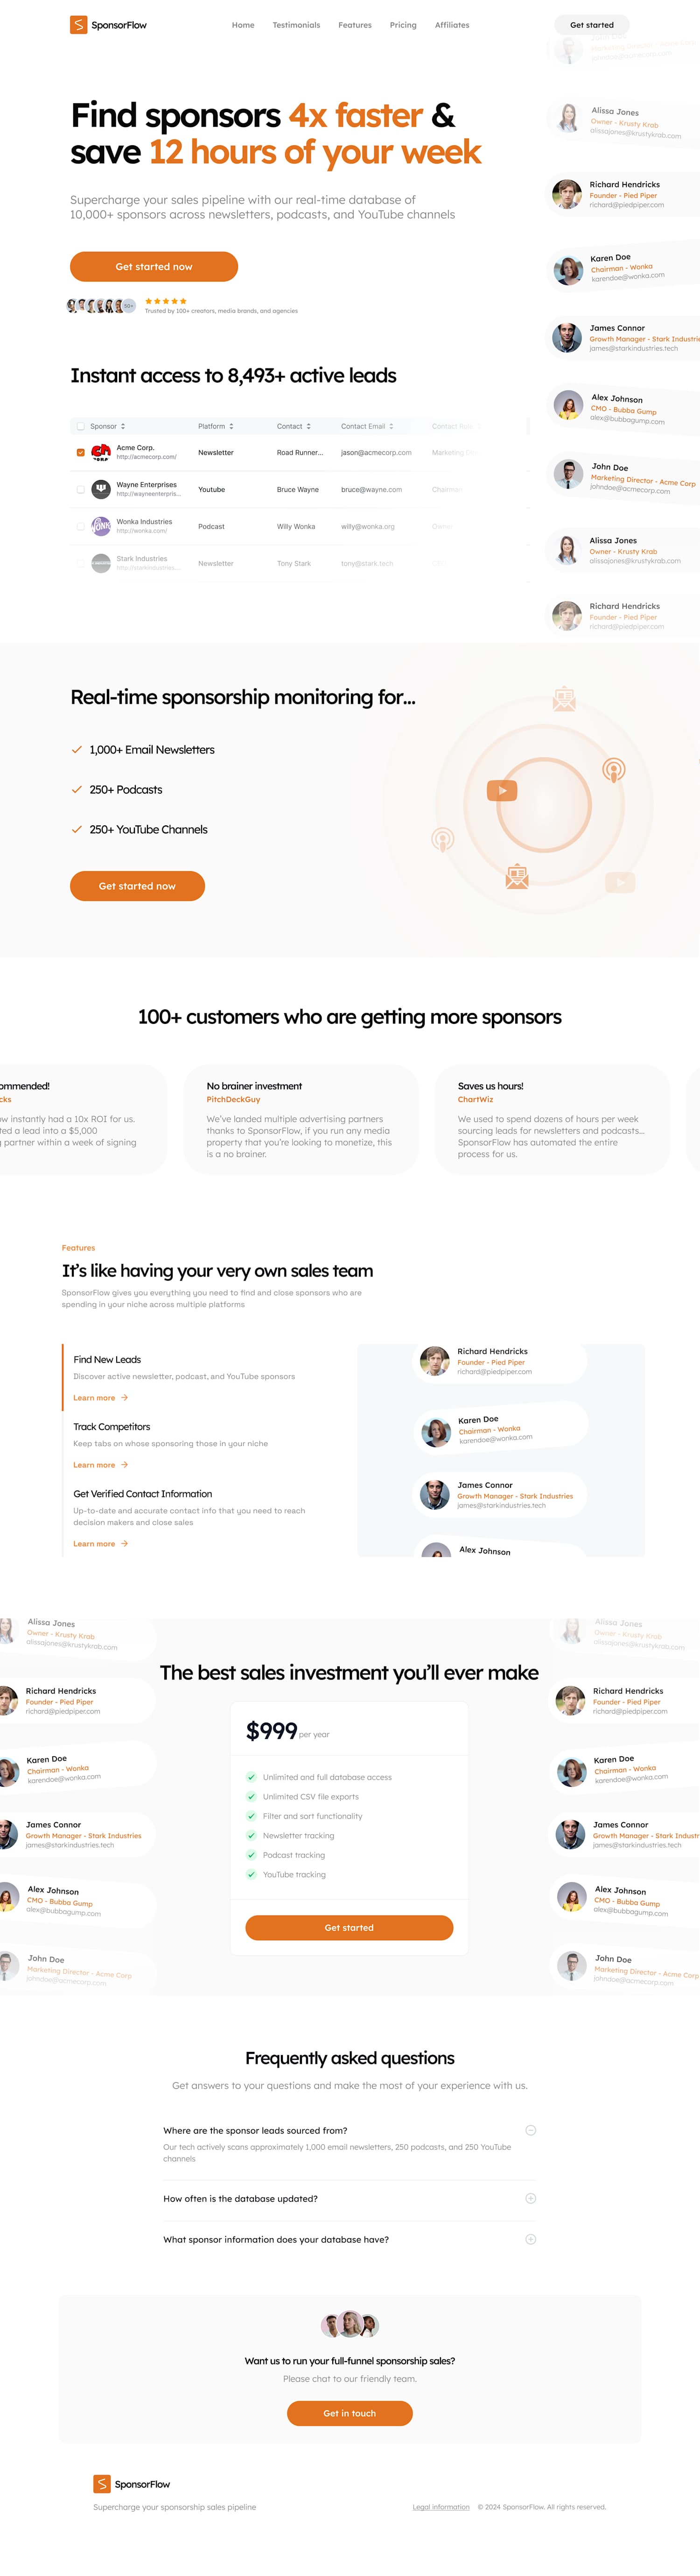Click the Wonka Industries company logo
The image size is (700, 2576).
101,526
